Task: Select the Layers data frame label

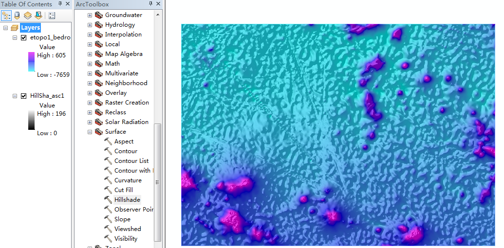Action: click(x=31, y=28)
